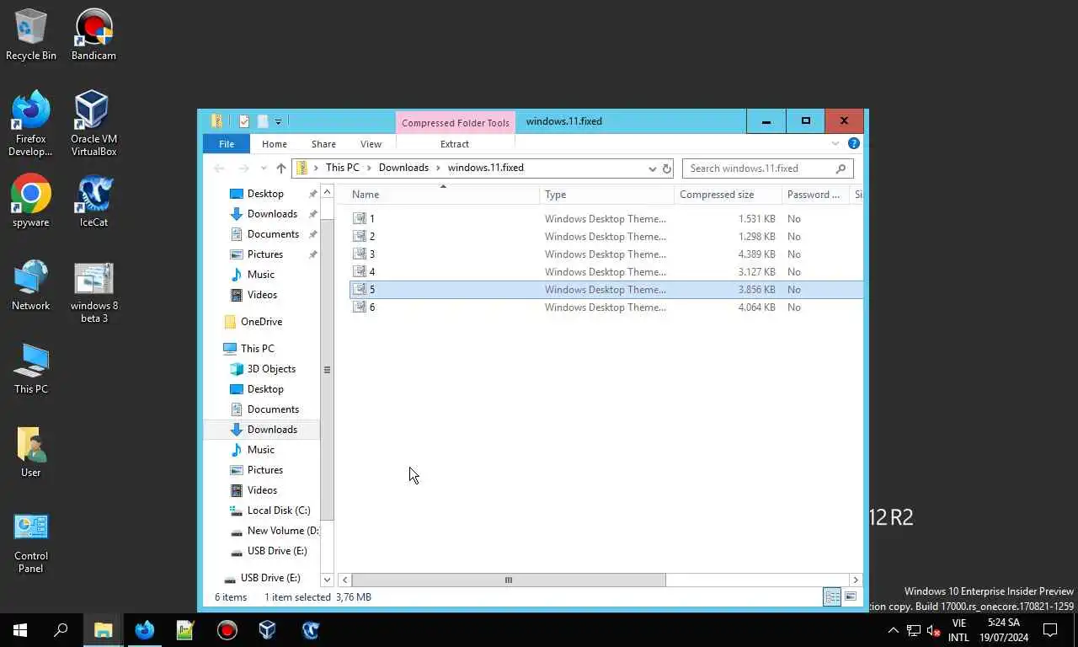The image size is (1078, 647).
Task: Click the search windows.11.fixed field
Action: tap(766, 168)
